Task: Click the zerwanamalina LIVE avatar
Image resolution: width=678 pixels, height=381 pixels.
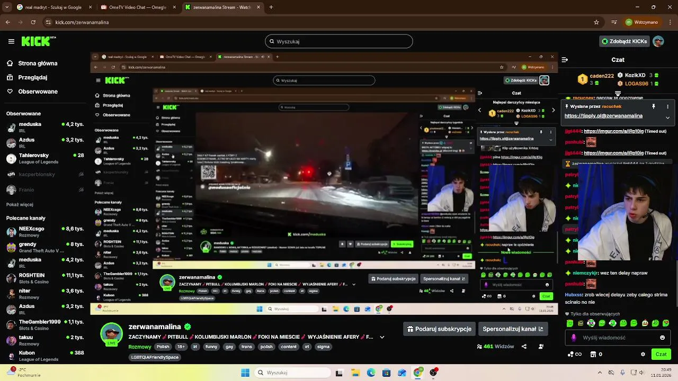Action: tap(111, 333)
